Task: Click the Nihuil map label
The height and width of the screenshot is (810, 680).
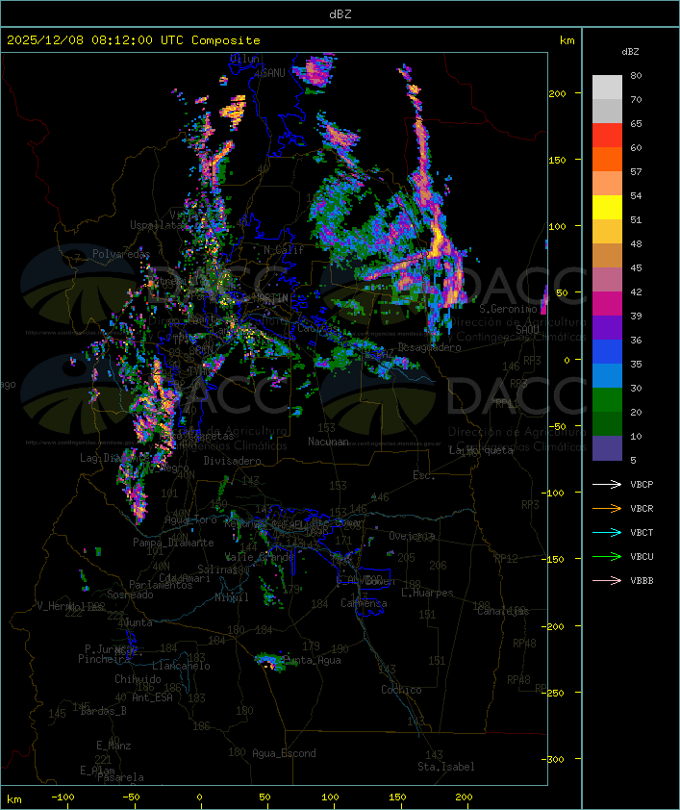Action: tap(232, 597)
